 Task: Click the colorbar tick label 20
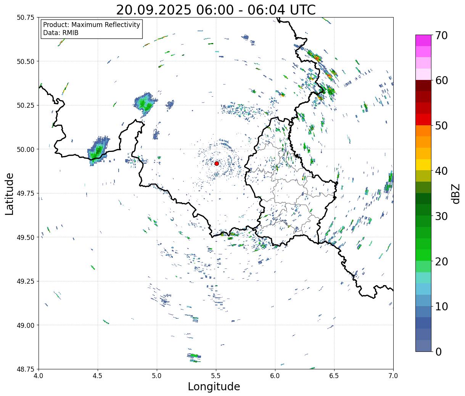pos(441,262)
